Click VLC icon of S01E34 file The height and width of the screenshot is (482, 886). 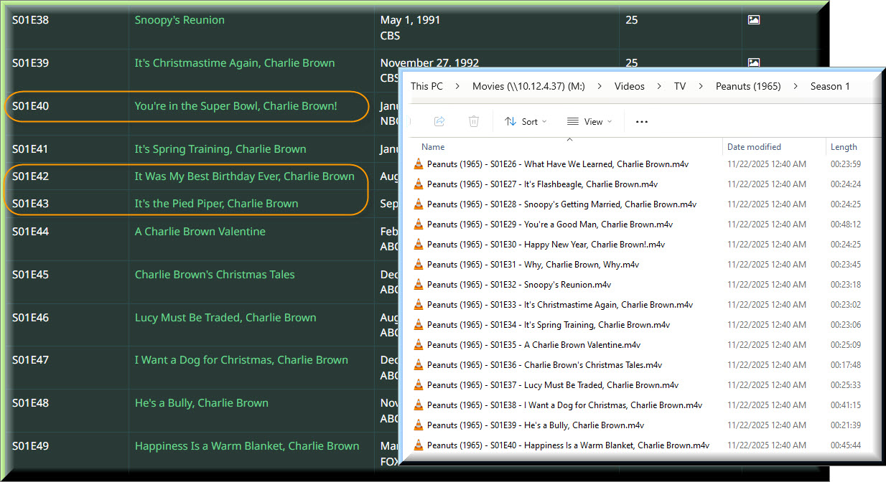(x=419, y=325)
